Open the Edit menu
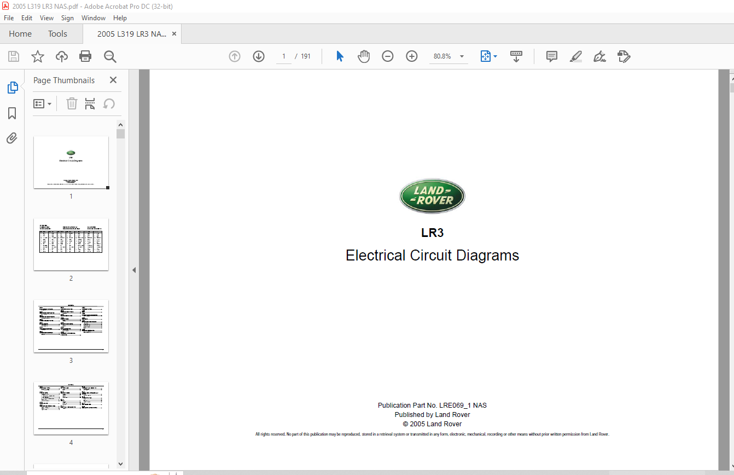Viewport: 734px width, 475px height. click(x=27, y=18)
